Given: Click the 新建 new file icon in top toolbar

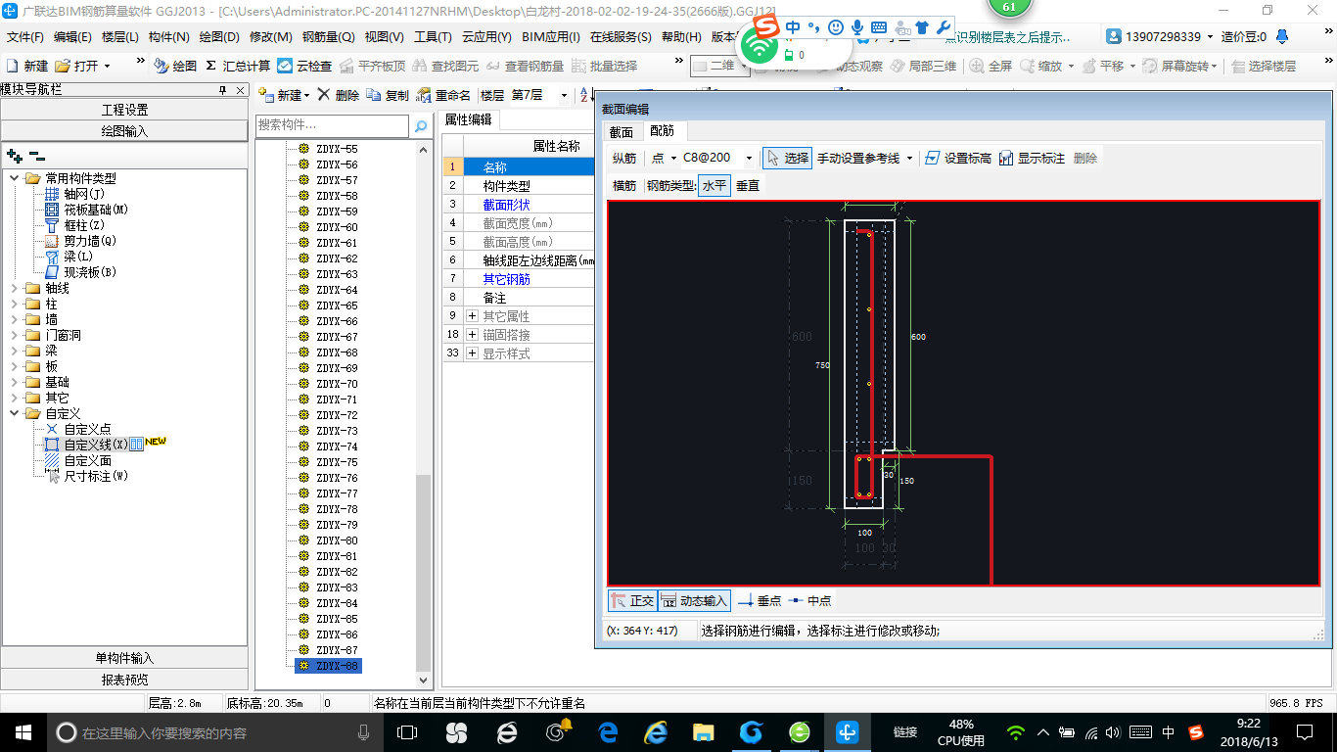Looking at the screenshot, I should pos(27,66).
